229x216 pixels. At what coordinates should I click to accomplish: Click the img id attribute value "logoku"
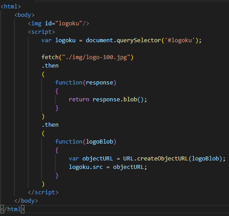69,24
